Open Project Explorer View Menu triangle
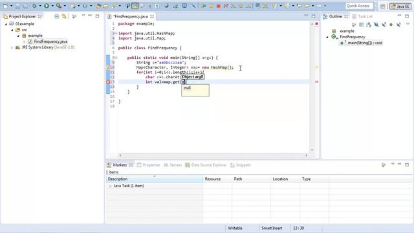 click(x=83, y=16)
